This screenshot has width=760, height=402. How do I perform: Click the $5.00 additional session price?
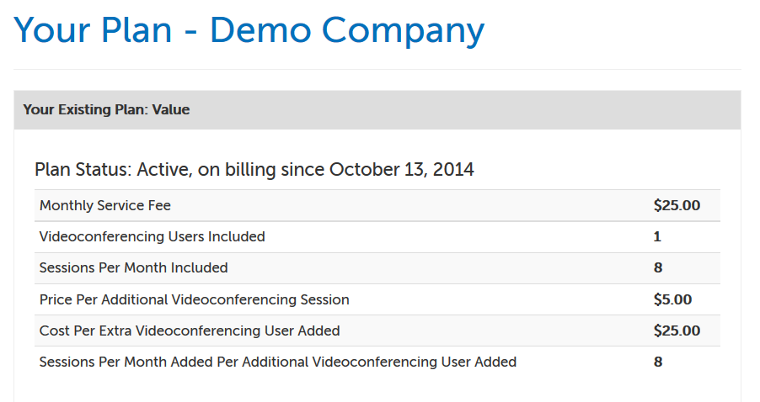coord(672,299)
